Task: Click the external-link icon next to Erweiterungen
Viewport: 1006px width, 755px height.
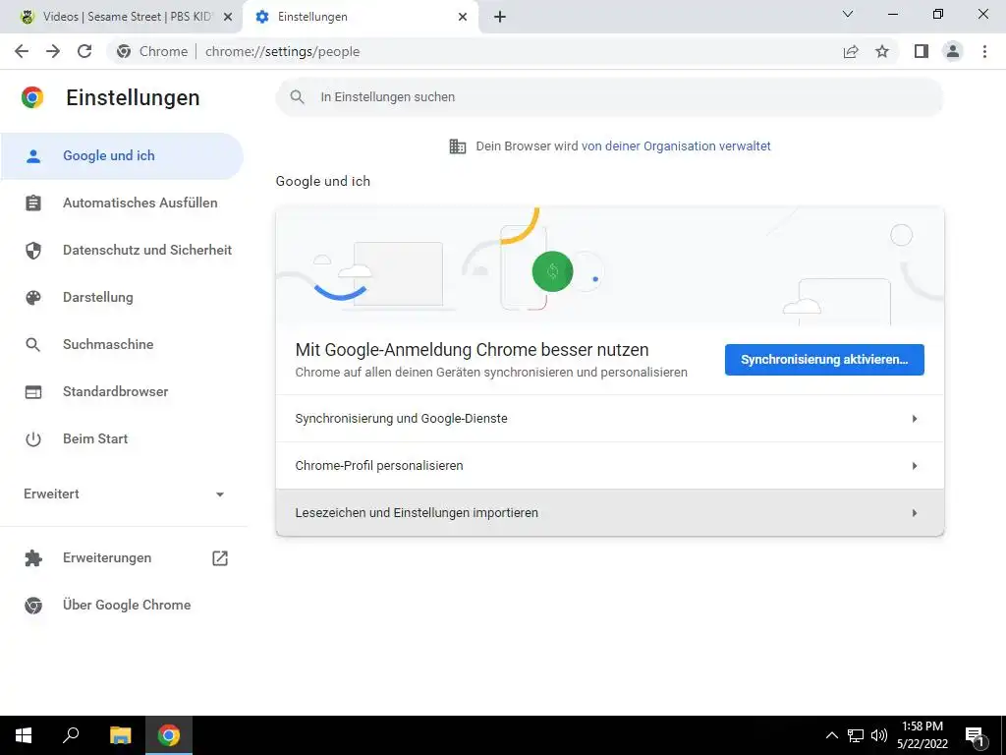Action: pyautogui.click(x=220, y=558)
